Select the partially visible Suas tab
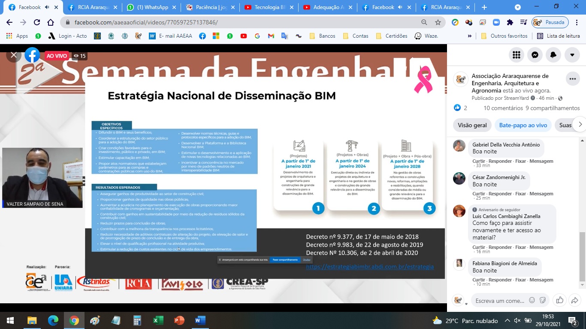586x329 pixels. pos(565,125)
